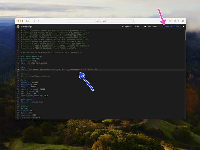This screenshot has height=150, width=200.
Task: Click line number 19 in the gutter
Action: 18,70
